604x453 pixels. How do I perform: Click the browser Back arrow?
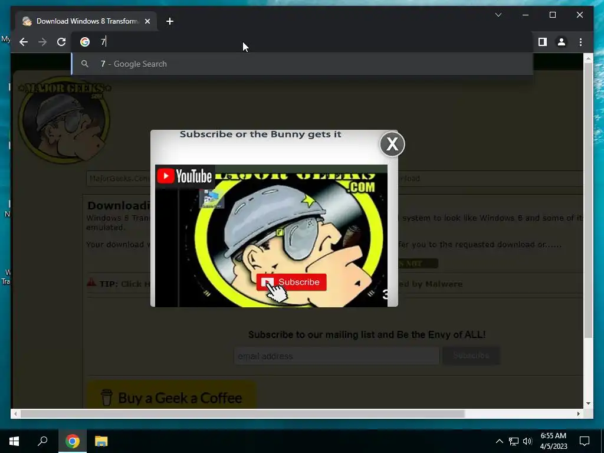tap(24, 42)
